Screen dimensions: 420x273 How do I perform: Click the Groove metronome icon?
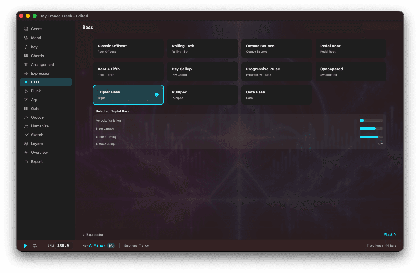26,117
